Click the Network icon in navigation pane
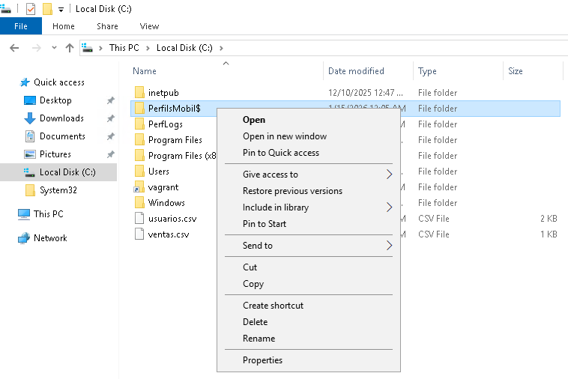 click(x=24, y=238)
